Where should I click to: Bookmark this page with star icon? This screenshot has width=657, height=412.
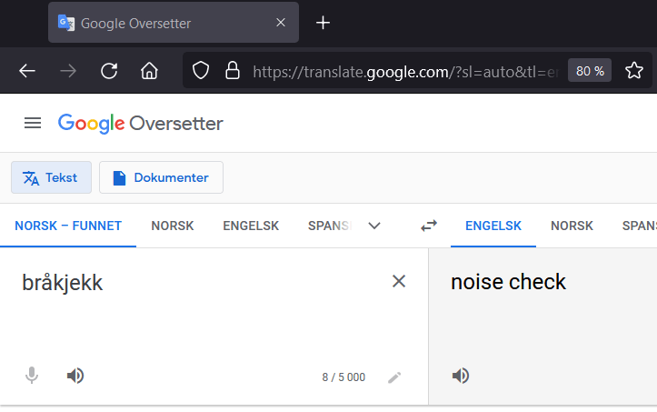[634, 71]
